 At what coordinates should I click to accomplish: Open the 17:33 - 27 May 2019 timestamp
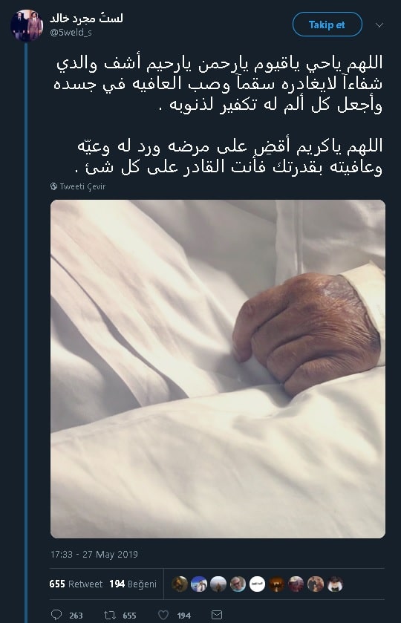coord(94,554)
